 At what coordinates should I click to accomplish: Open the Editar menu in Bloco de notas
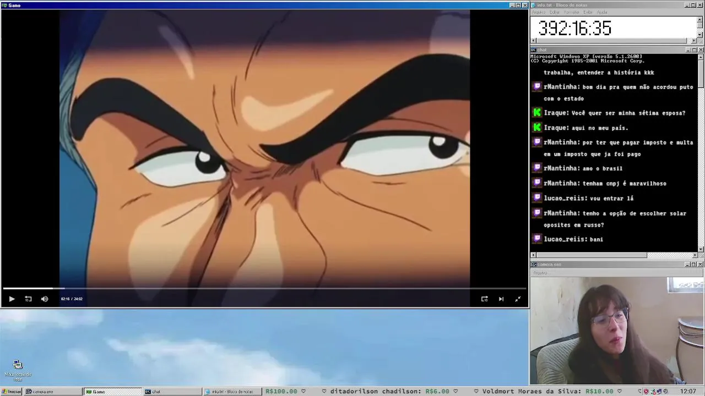click(x=554, y=12)
